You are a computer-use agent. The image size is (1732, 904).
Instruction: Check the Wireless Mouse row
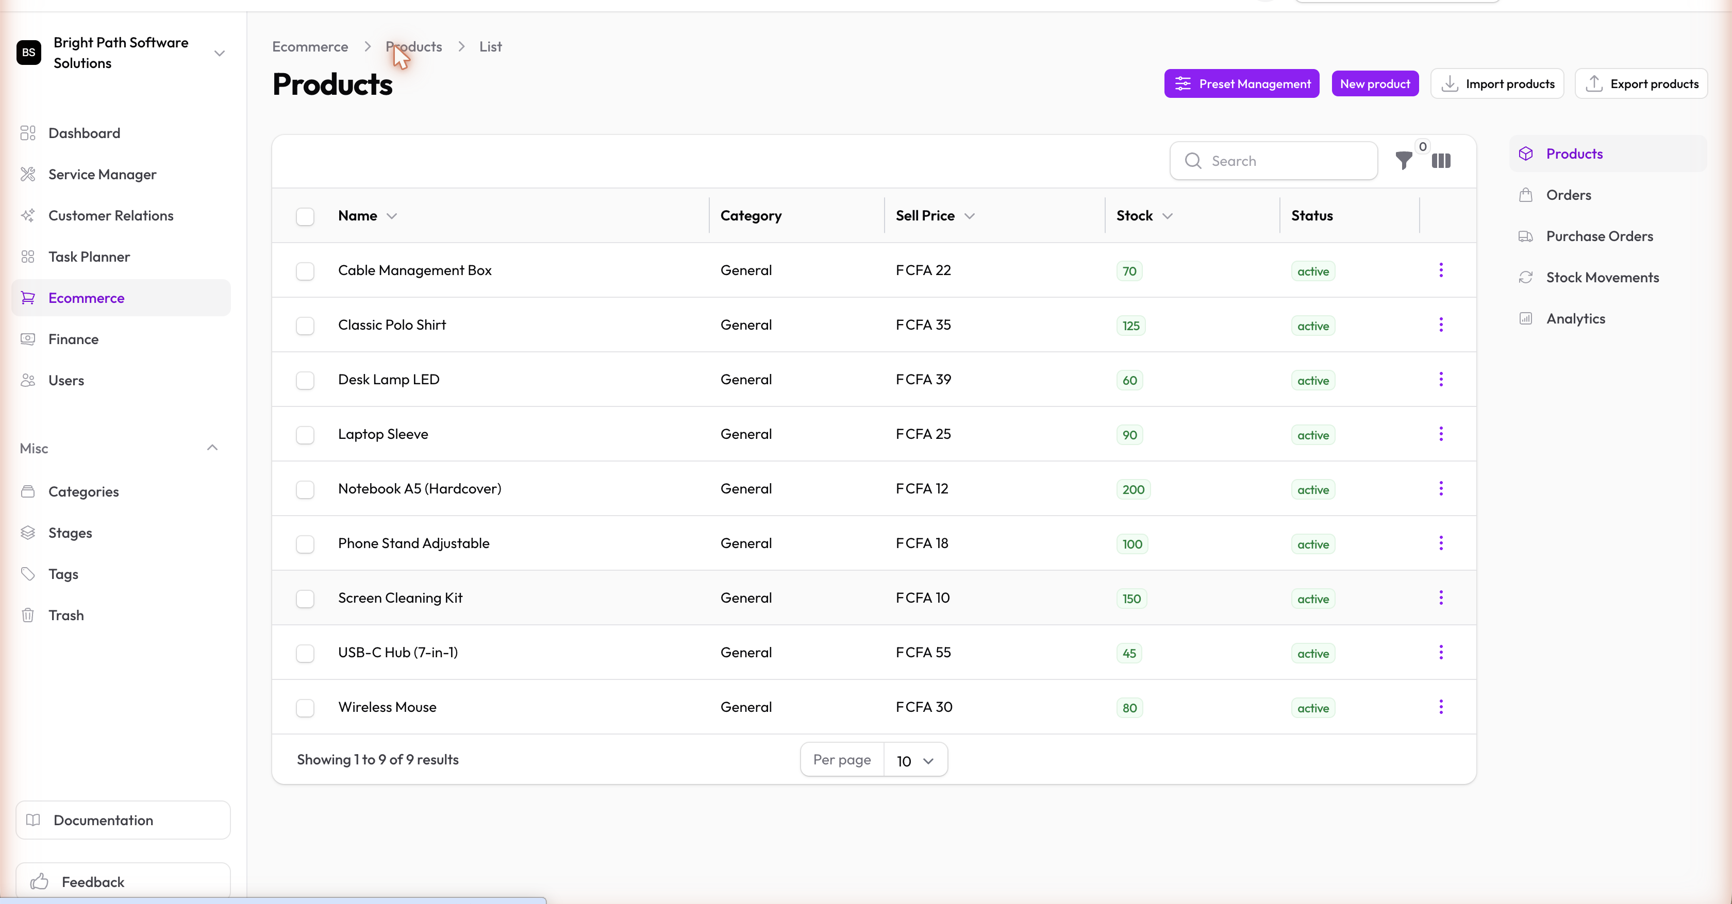[x=305, y=708]
